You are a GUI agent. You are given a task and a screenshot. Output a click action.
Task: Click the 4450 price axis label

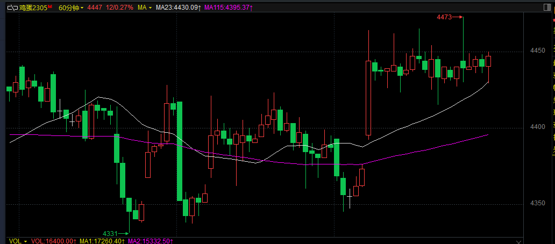pyautogui.click(x=538, y=51)
